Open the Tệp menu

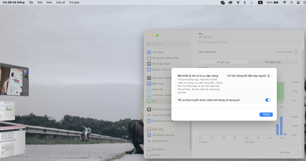point(31,2)
